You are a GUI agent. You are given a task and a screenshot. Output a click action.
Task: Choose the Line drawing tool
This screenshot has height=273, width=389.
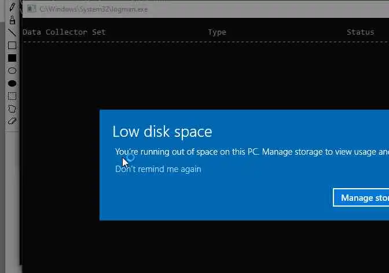[x=12, y=33]
